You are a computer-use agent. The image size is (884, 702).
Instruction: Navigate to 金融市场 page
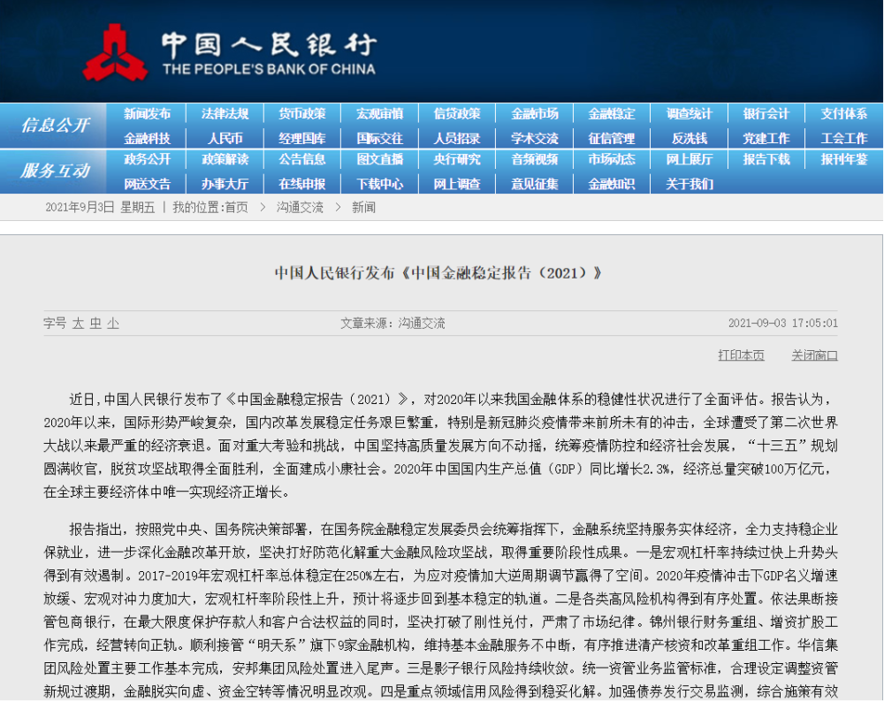point(535,114)
